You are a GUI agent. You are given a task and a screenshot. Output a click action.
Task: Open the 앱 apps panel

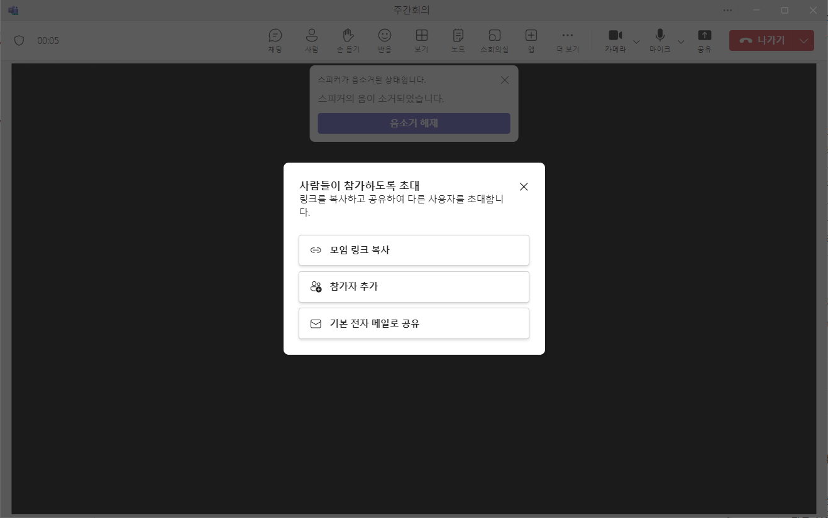[x=531, y=40]
